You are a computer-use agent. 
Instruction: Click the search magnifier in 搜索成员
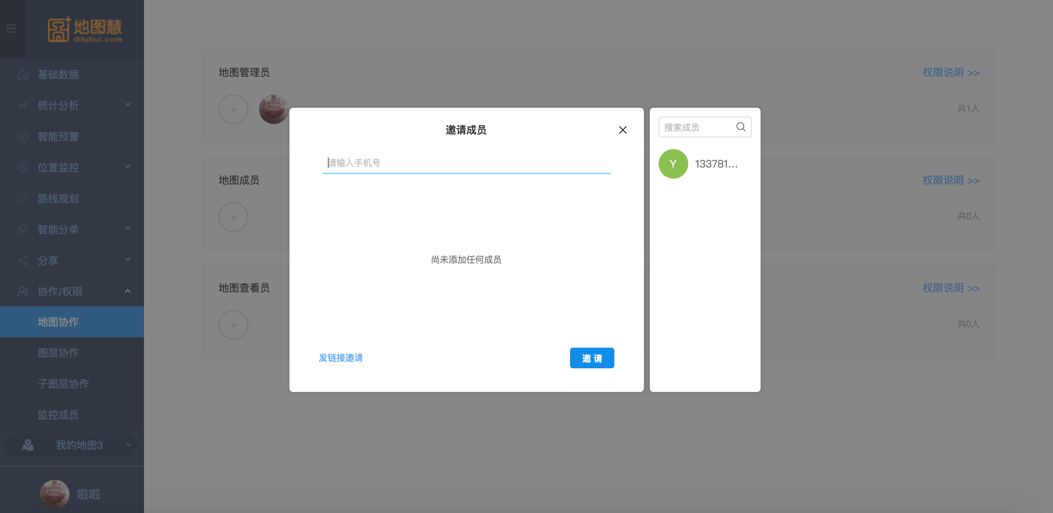click(x=741, y=127)
